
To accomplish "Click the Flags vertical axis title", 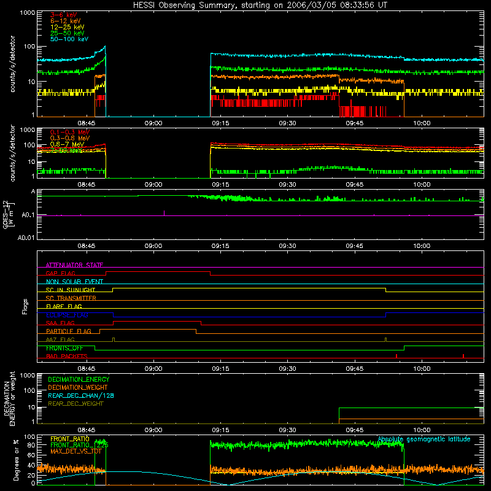I will [x=25, y=306].
